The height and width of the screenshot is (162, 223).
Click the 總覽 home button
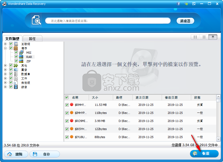click(16, 154)
